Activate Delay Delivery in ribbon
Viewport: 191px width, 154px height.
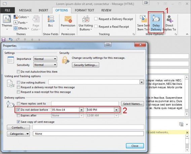[156, 23]
